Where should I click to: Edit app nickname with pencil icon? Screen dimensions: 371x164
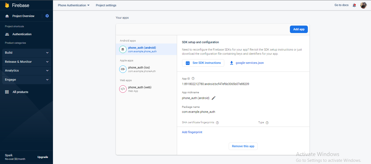tap(213, 98)
